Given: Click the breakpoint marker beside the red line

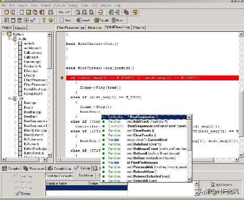Looking at the screenshot, I should click(x=62, y=78).
